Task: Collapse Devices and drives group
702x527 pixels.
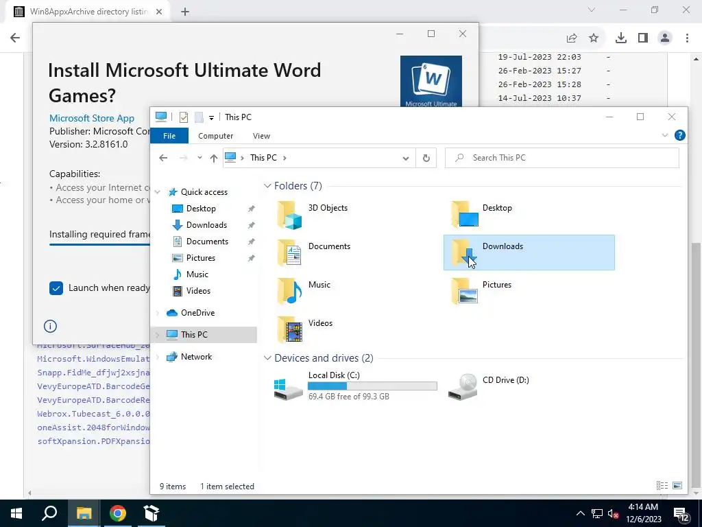Action: pos(267,358)
